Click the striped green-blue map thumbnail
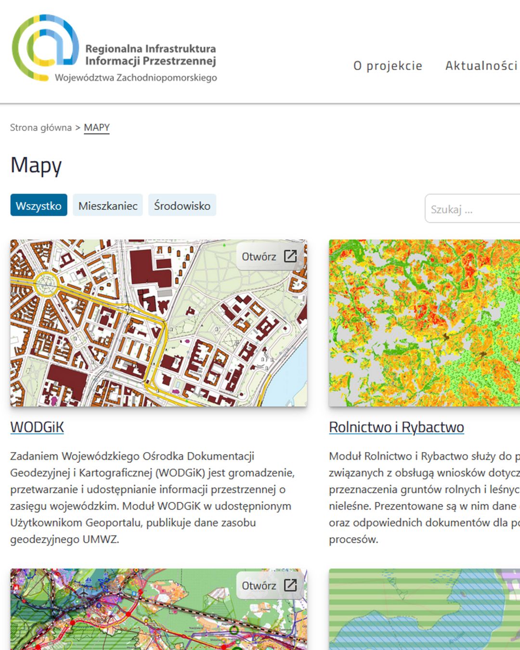The width and height of the screenshot is (520, 650). 424,609
